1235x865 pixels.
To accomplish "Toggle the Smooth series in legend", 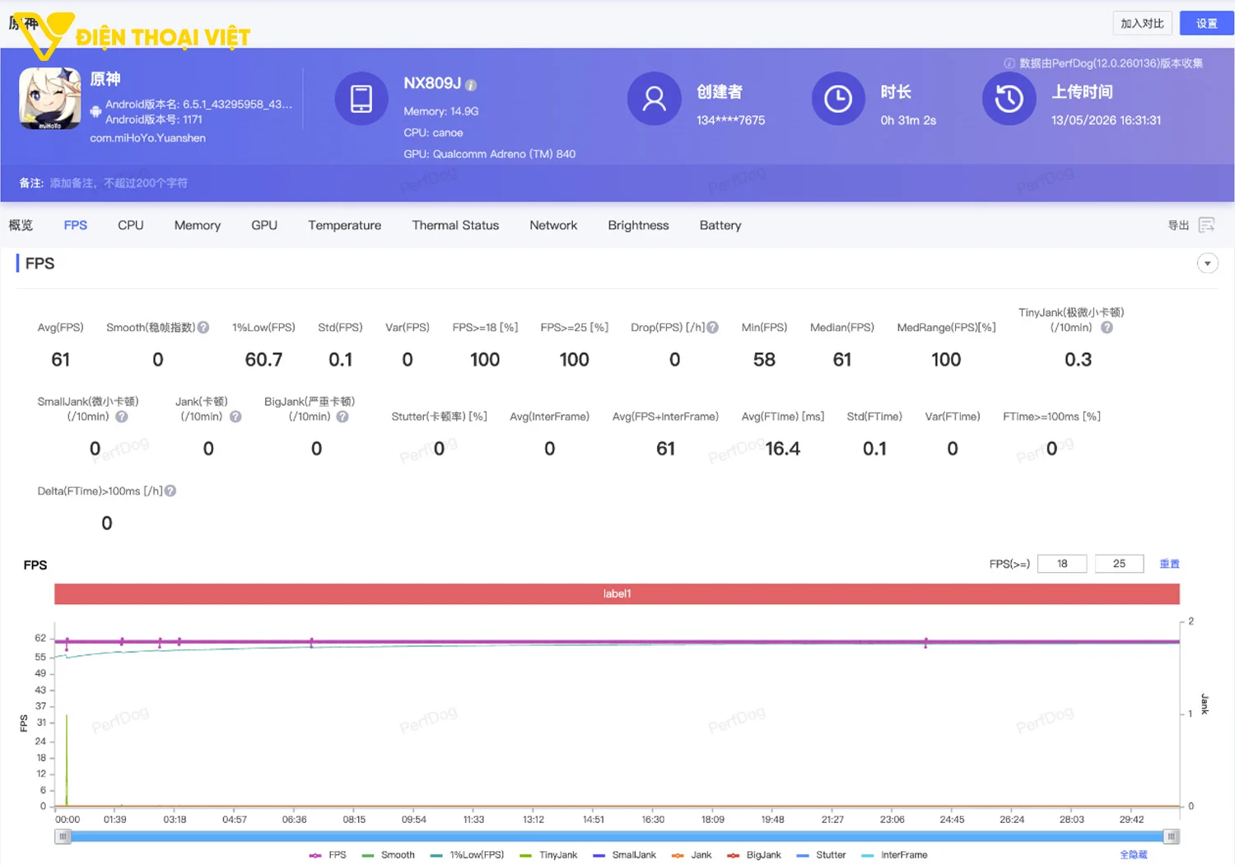I will tap(388, 855).
